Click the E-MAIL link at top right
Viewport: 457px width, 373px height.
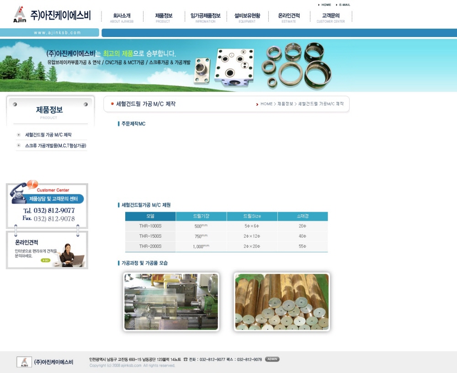(345, 5)
